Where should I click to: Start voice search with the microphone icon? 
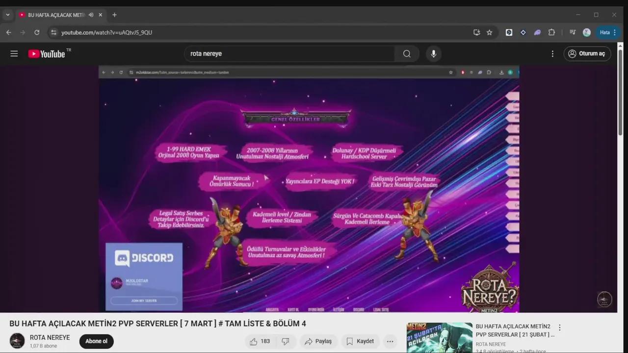433,54
